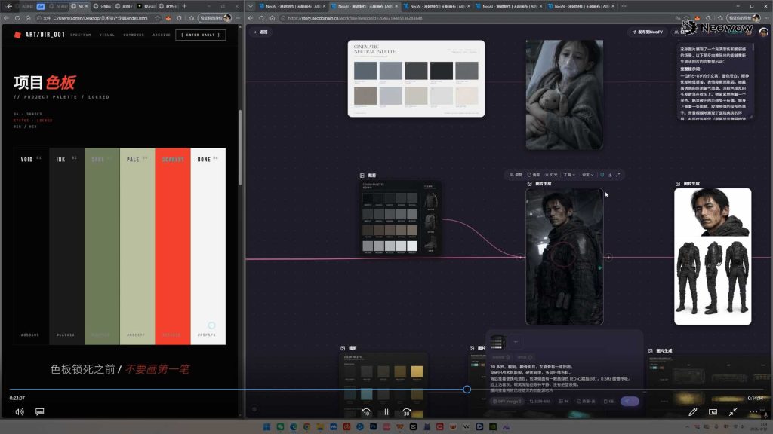Open new tab in right browser
Image resolution: width=773 pixels, height=434 pixels.
pos(624,6)
